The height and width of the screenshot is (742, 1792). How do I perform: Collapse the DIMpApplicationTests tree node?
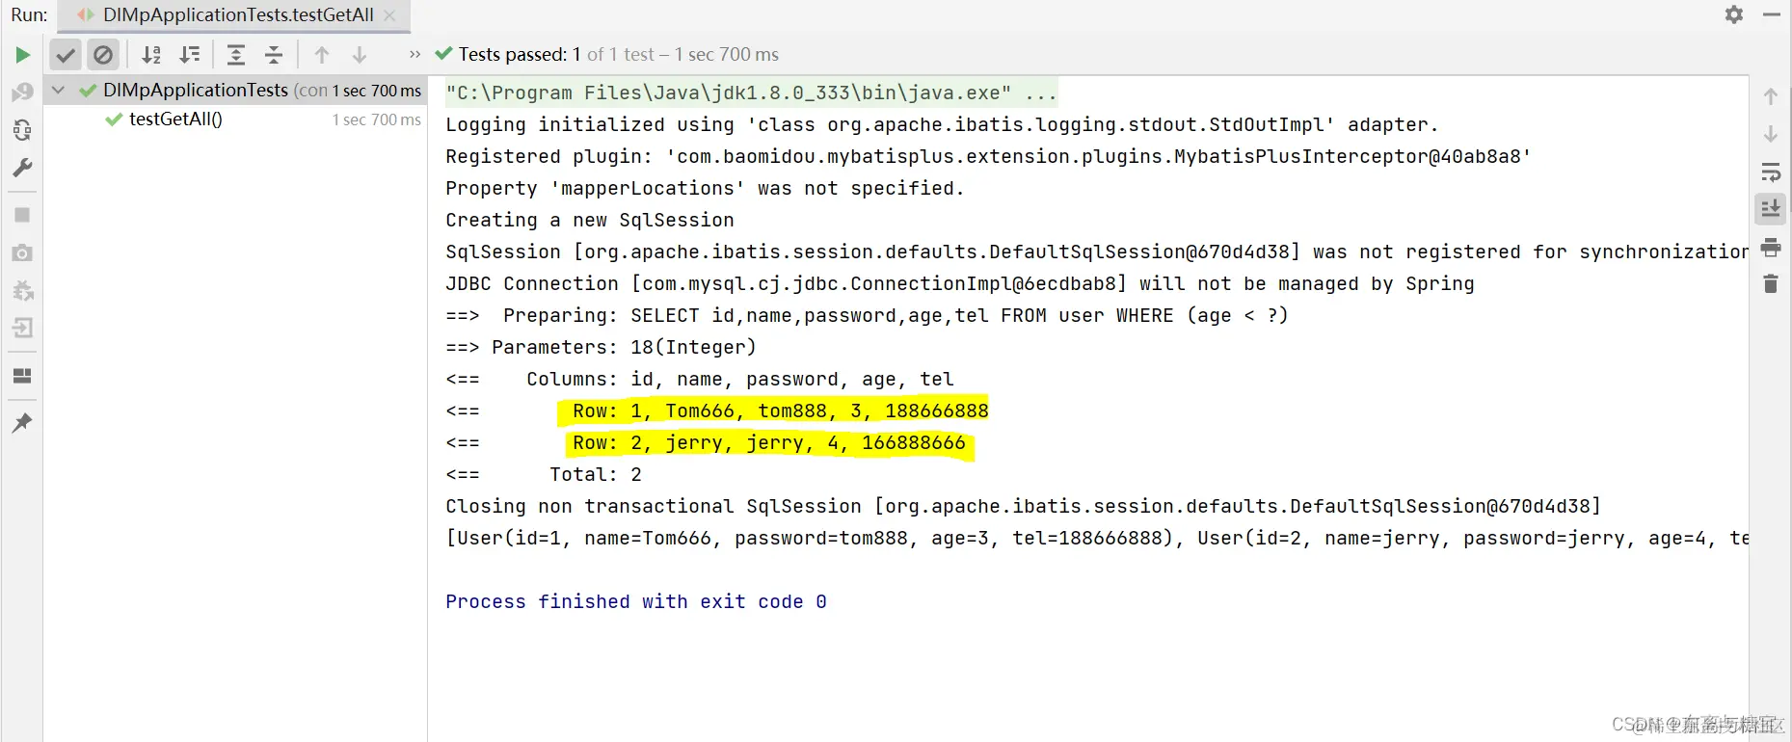coord(59,91)
